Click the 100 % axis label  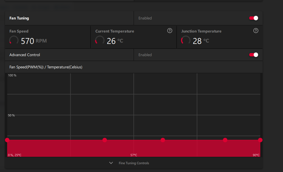click(12, 75)
